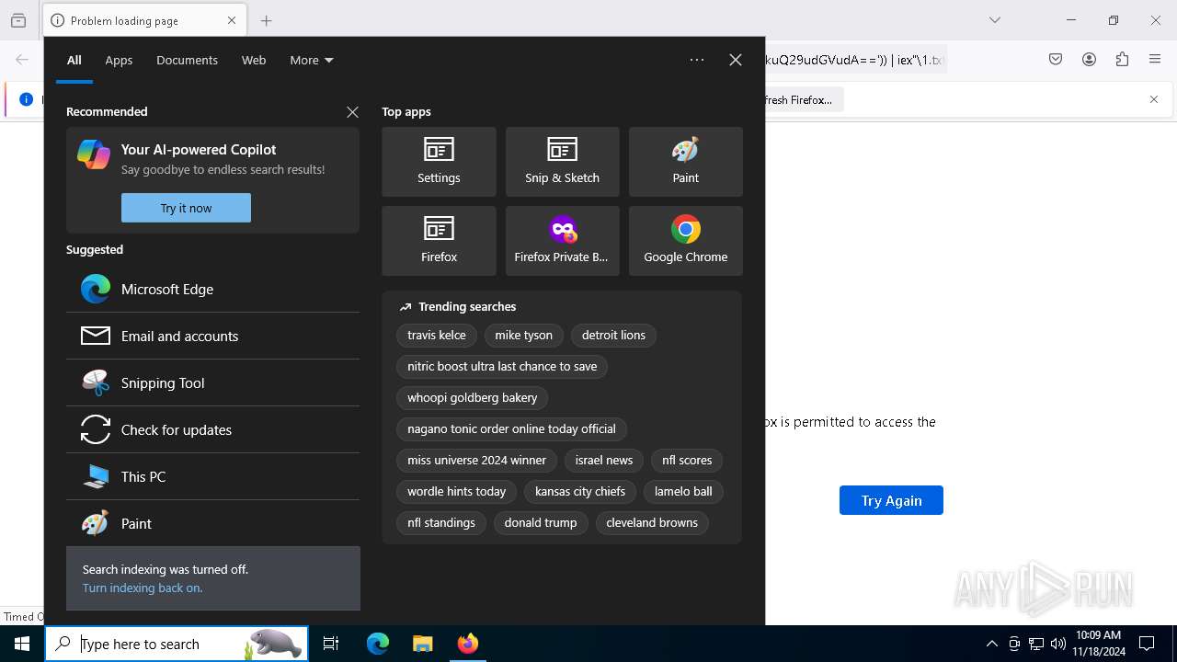The image size is (1177, 662).
Task: Open Save to Pocket icon
Action: coord(1056,60)
